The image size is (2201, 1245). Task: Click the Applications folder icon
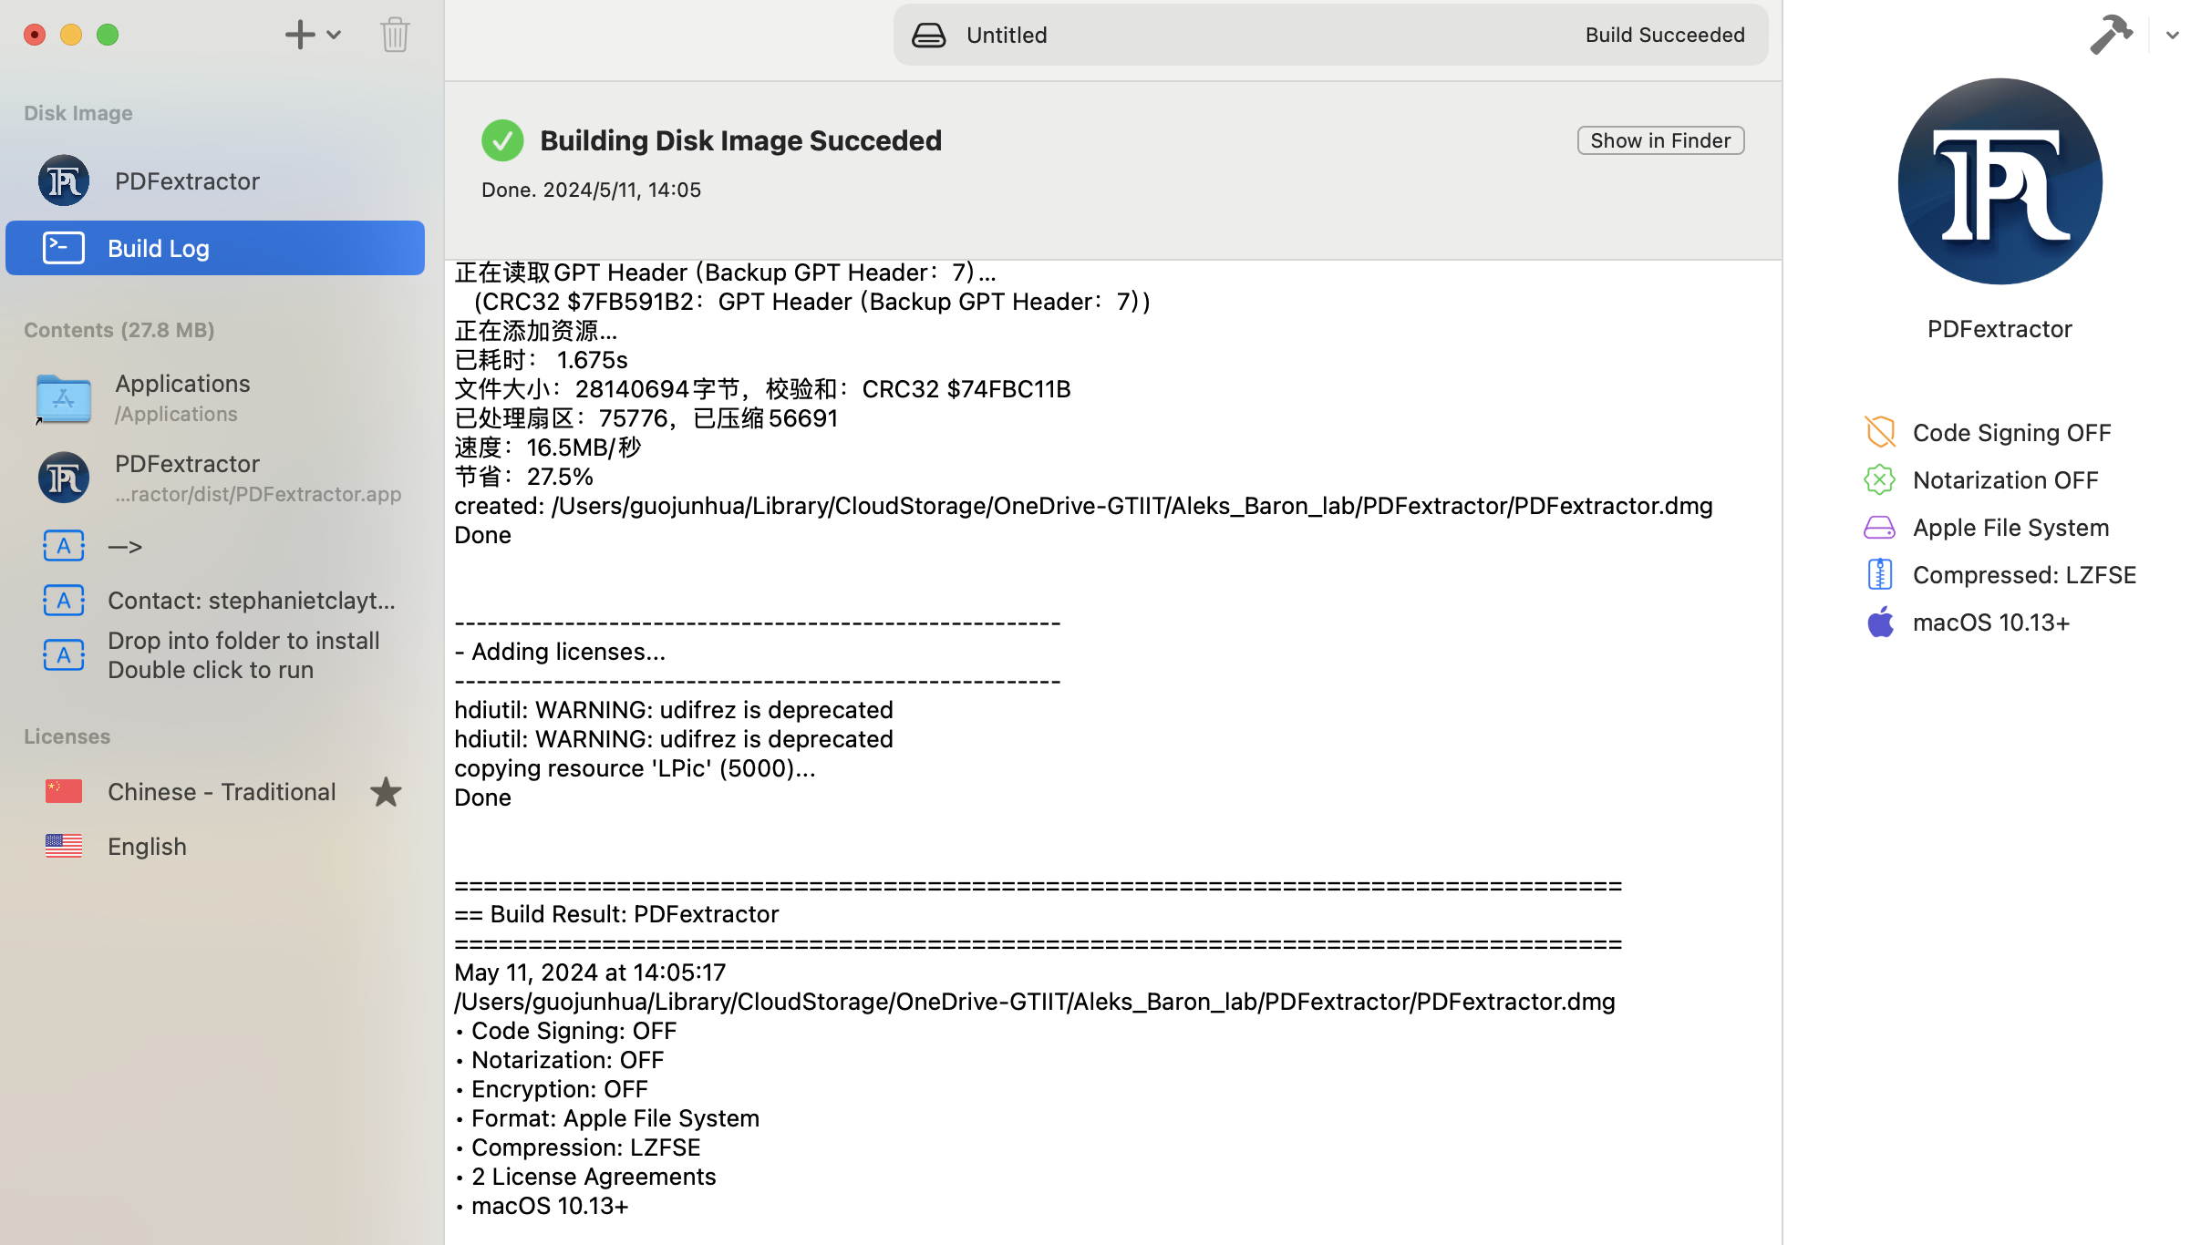click(x=64, y=399)
